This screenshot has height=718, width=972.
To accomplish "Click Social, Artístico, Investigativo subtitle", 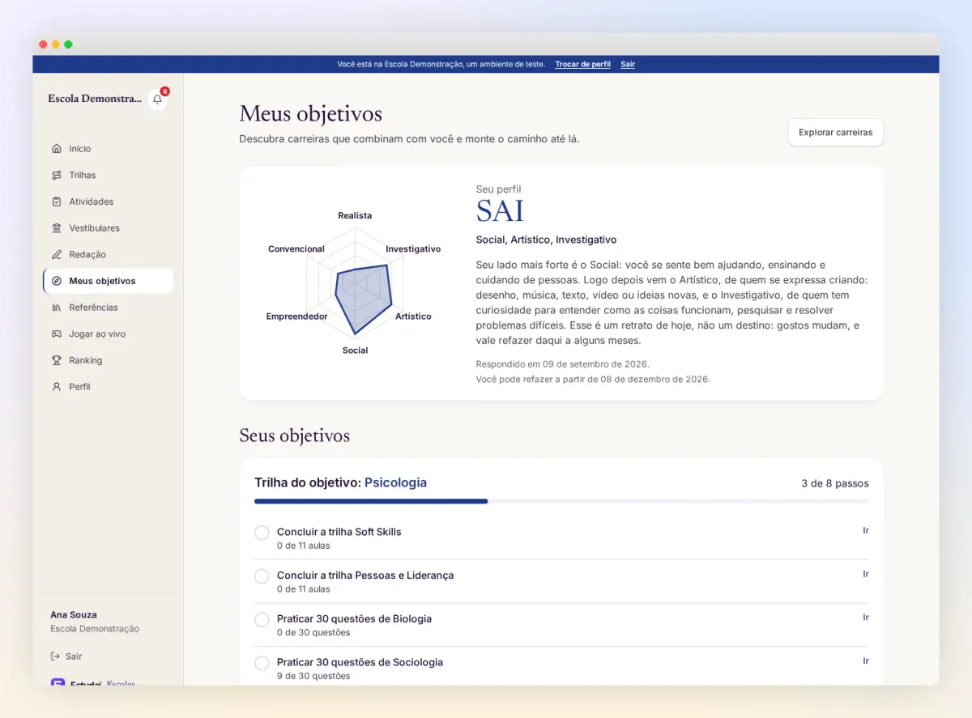I will [x=546, y=240].
